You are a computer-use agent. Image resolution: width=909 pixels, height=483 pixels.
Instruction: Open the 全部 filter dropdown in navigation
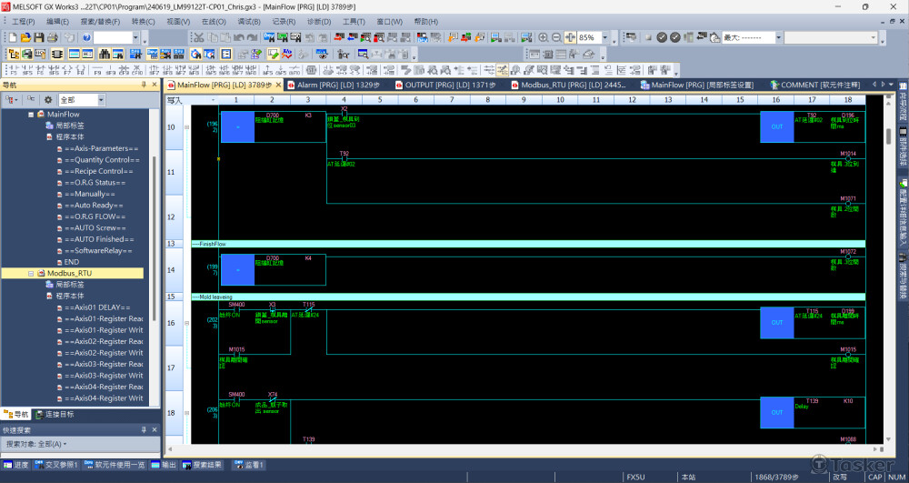100,99
